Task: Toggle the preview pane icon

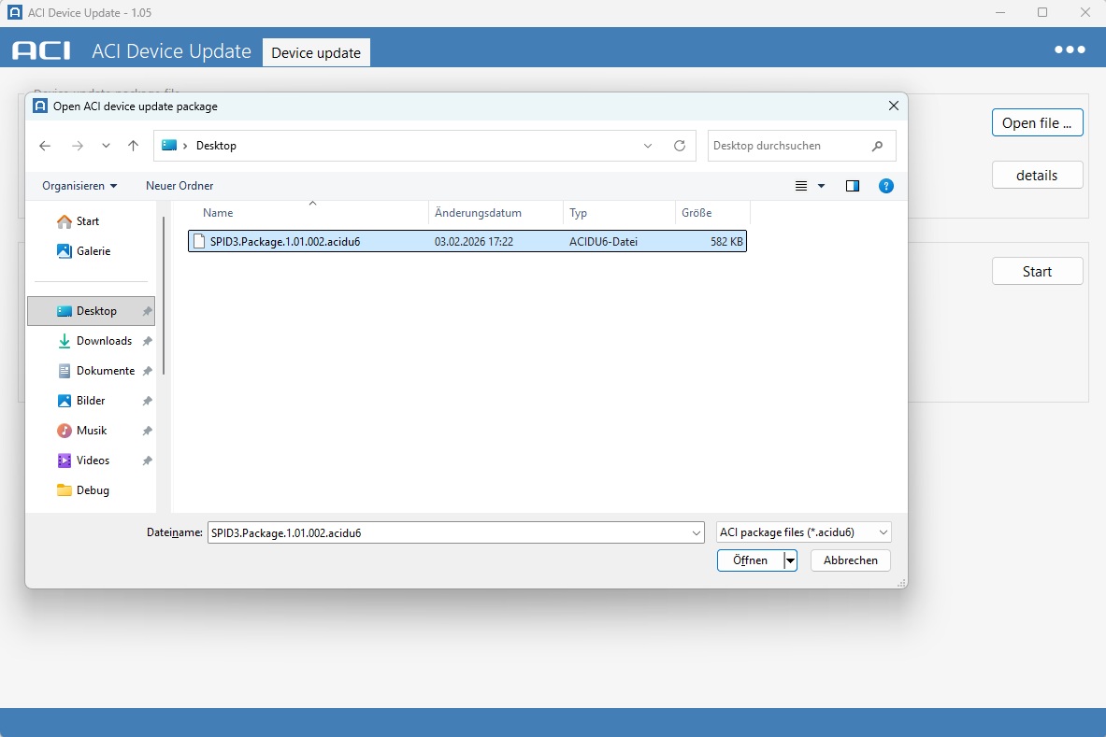Action: 852,186
